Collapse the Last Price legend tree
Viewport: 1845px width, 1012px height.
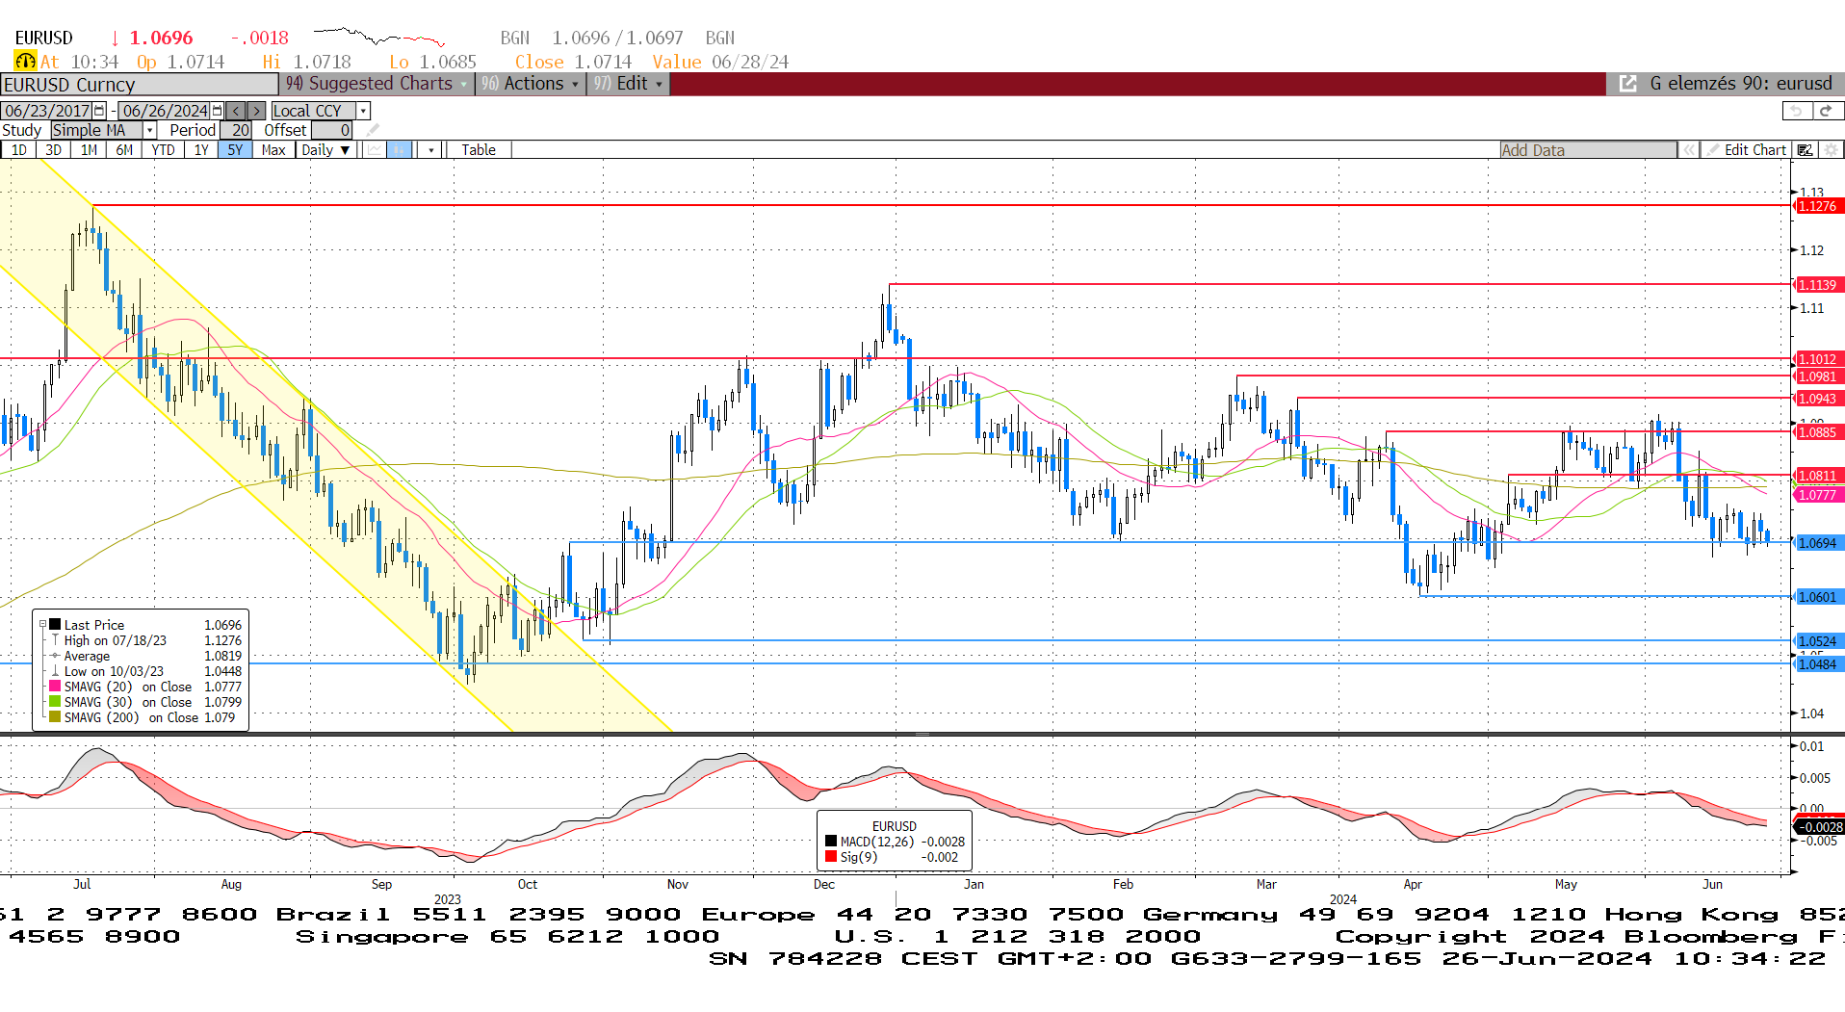[42, 625]
